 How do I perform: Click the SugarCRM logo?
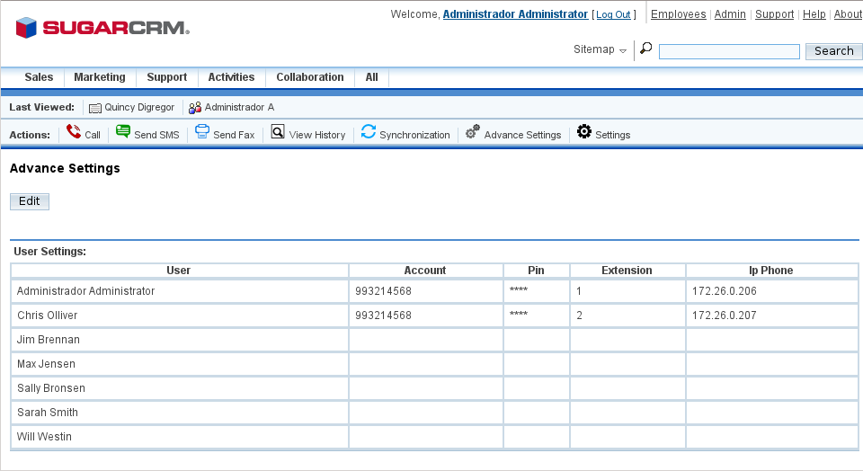tap(102, 28)
